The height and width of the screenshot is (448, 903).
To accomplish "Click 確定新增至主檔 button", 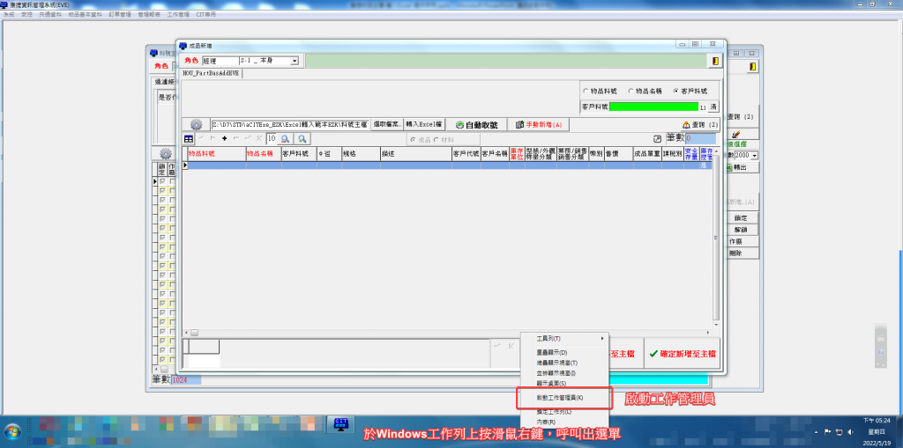I will pos(682,353).
